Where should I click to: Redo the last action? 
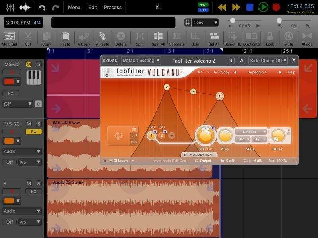(55, 8)
